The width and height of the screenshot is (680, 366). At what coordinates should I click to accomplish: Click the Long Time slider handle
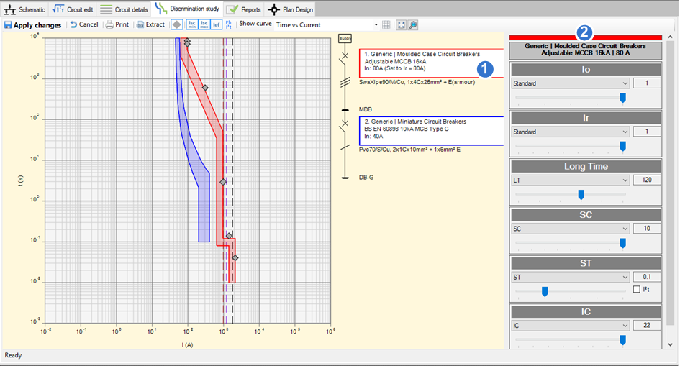pyautogui.click(x=581, y=196)
